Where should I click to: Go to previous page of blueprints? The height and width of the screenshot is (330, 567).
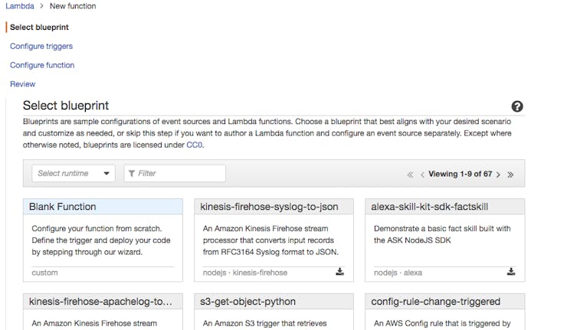pos(422,175)
